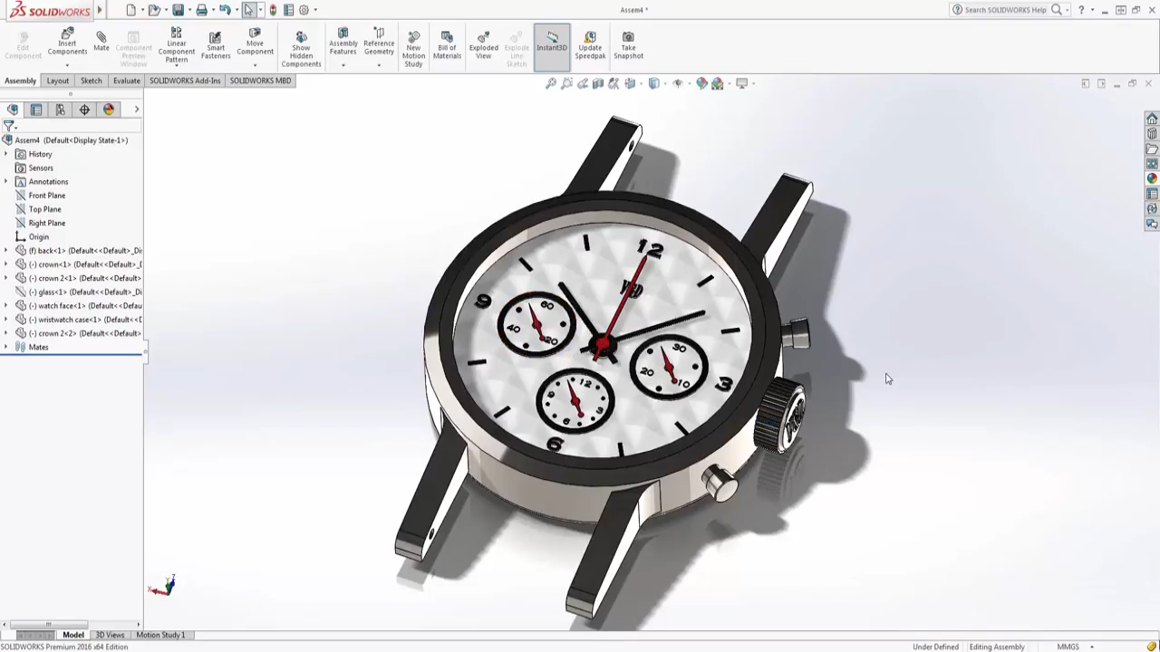Screen dimensions: 1160x652
Task: Click Exploded View tool
Action: [x=483, y=45]
